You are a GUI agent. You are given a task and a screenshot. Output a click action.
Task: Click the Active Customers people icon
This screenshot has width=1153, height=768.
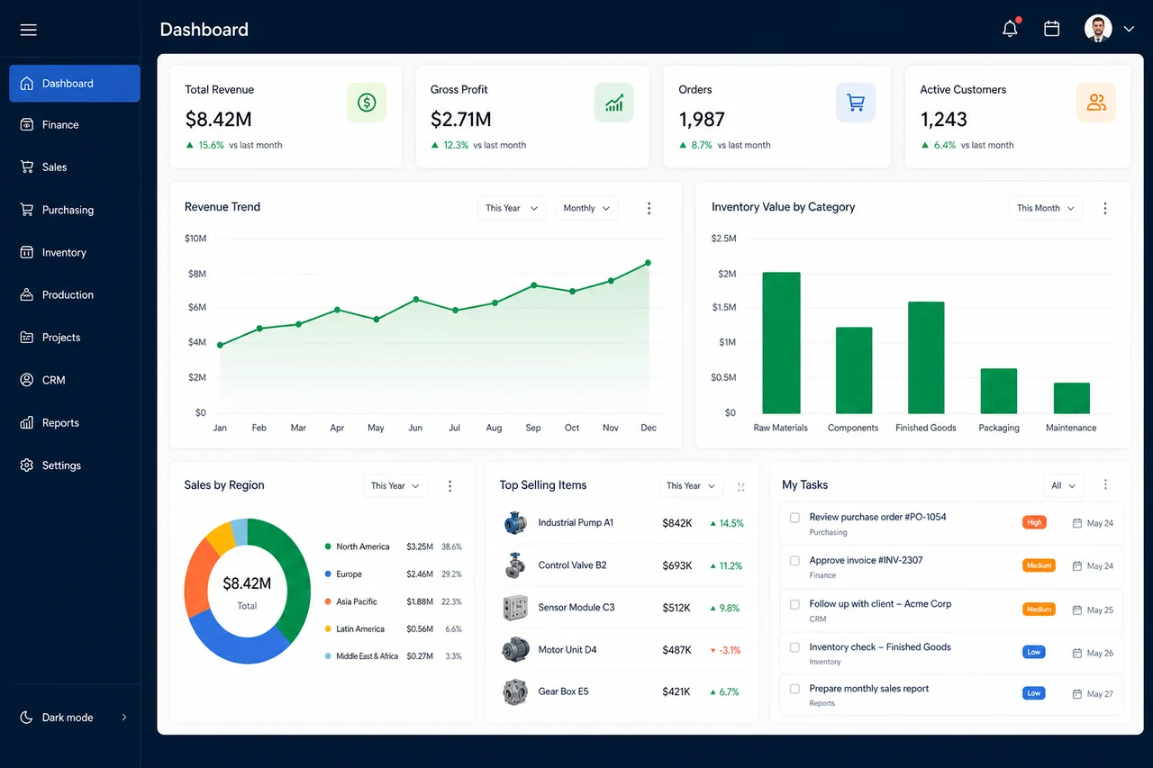coord(1096,103)
